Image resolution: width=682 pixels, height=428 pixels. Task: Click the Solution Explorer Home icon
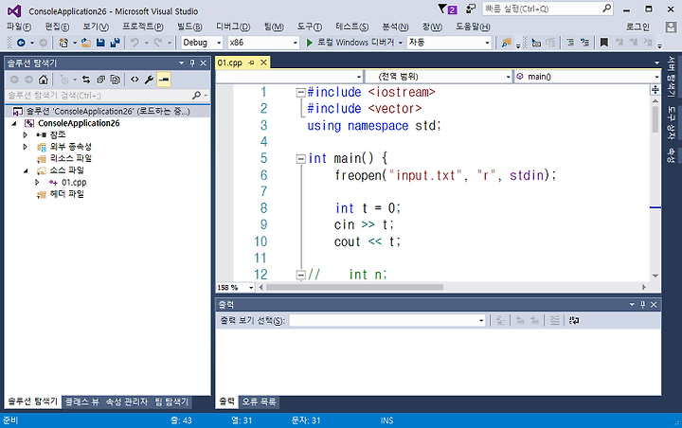[43, 80]
